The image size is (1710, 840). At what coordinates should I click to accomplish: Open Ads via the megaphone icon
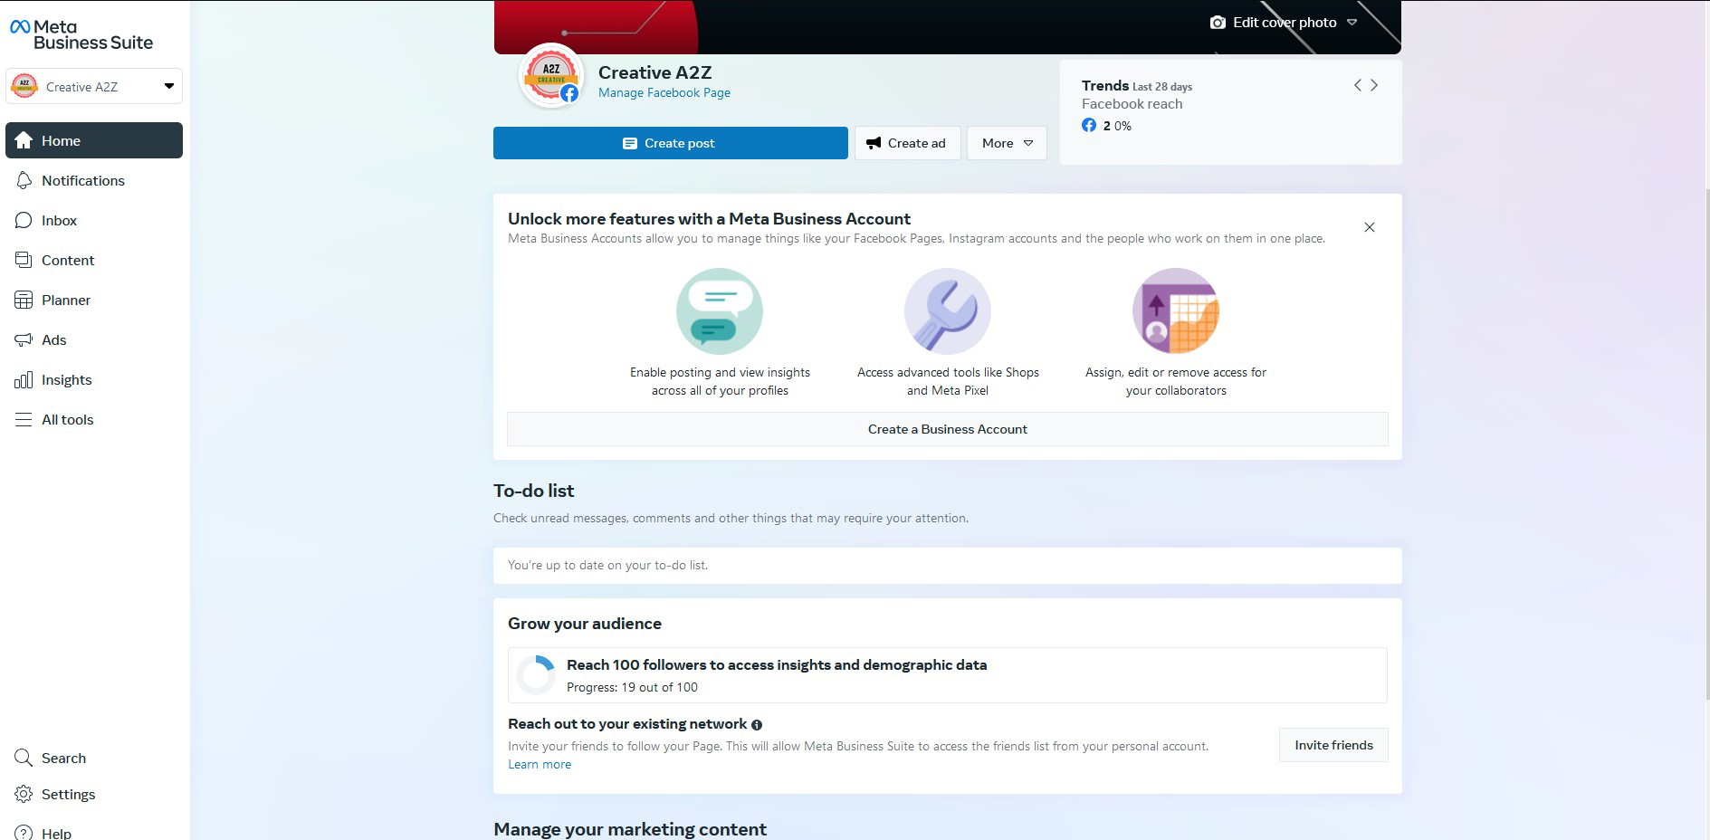pyautogui.click(x=24, y=339)
